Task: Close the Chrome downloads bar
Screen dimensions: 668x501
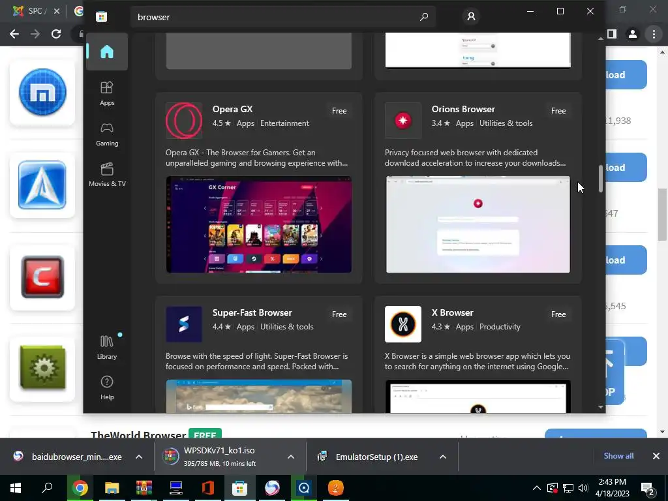Action: (x=656, y=456)
